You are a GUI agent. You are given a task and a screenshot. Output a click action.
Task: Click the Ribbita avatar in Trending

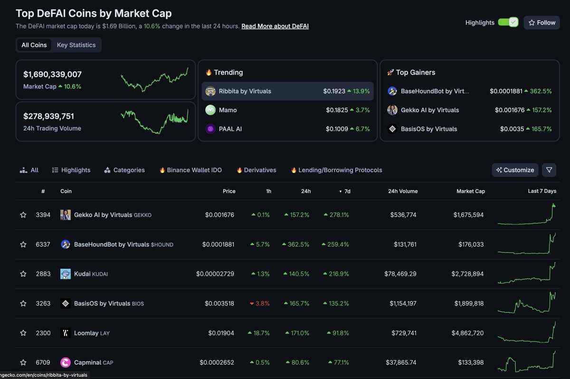(210, 91)
